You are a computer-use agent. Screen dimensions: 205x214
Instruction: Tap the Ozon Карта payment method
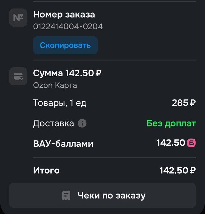[x=55, y=85]
